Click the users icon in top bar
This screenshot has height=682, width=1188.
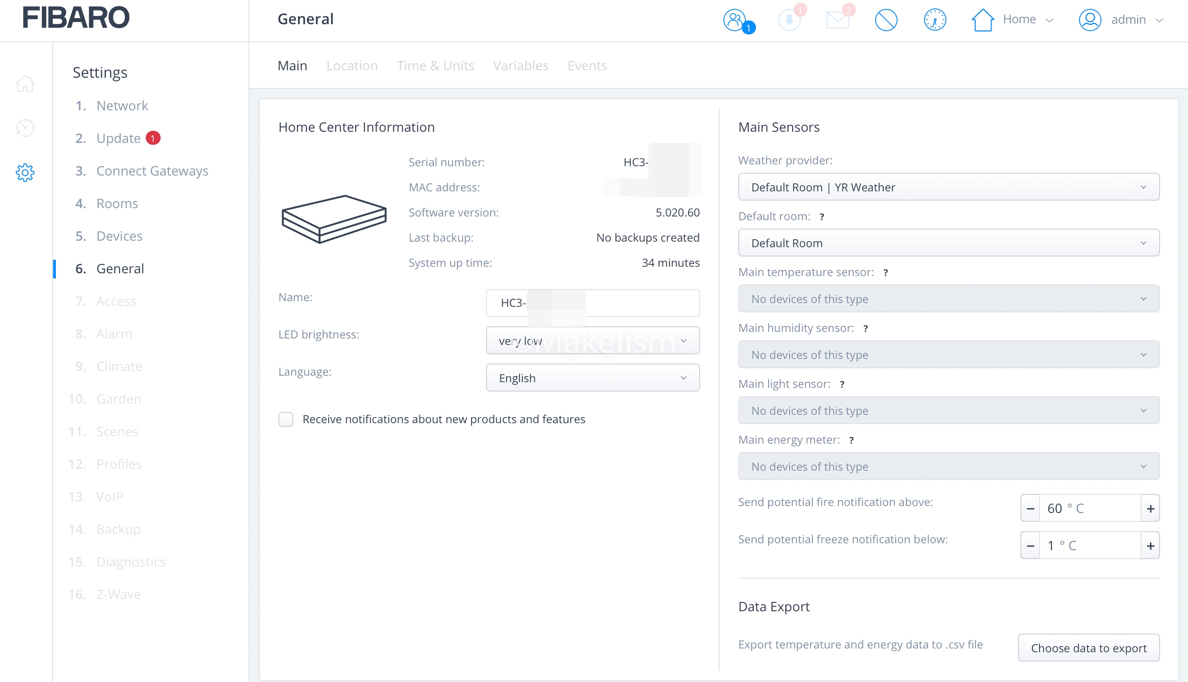735,20
